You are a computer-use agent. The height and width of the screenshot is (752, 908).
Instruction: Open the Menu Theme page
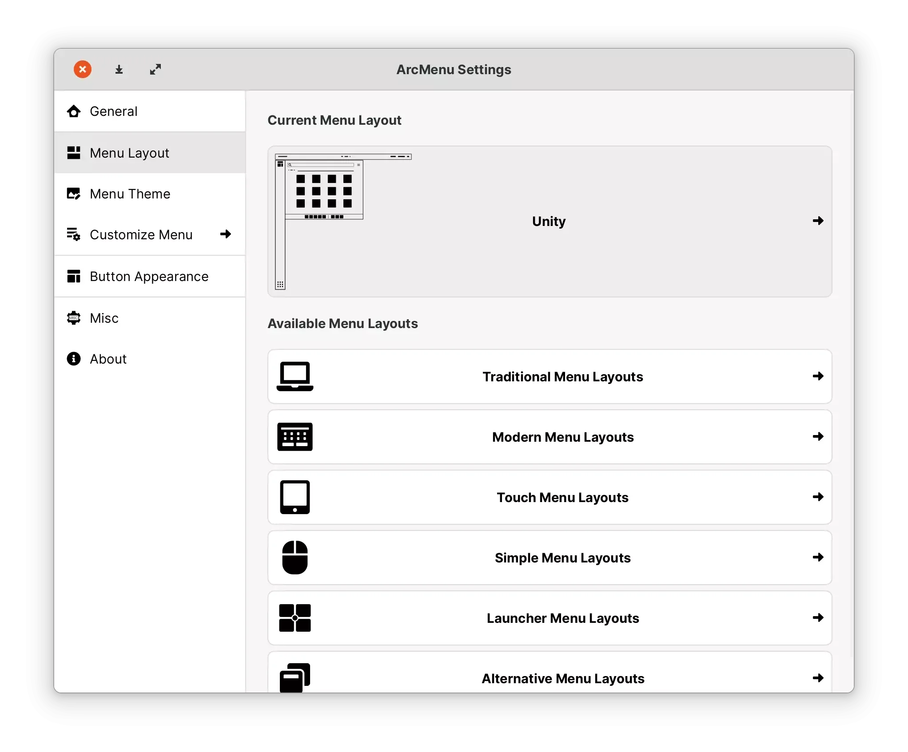(x=150, y=194)
